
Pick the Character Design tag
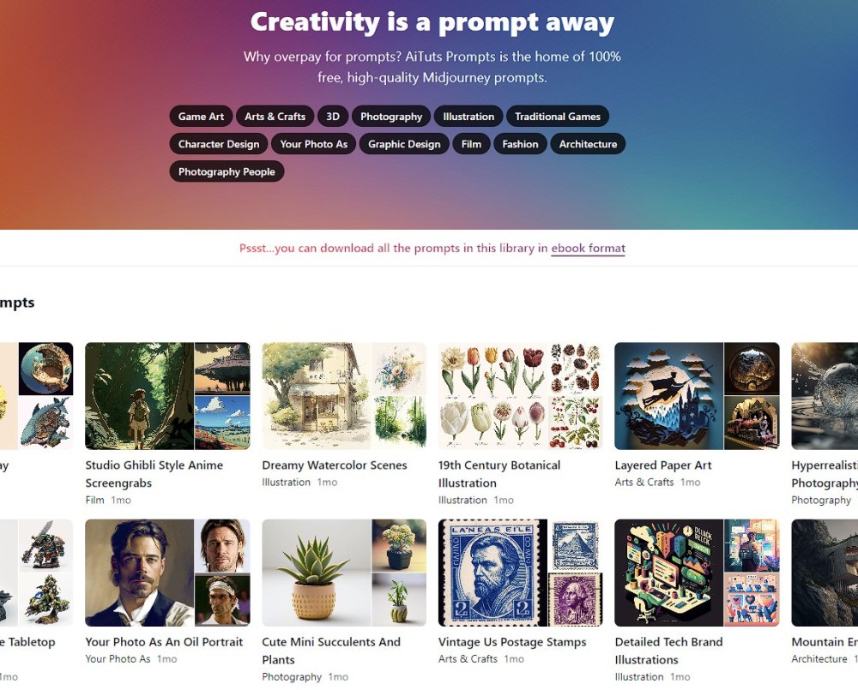coord(219,144)
